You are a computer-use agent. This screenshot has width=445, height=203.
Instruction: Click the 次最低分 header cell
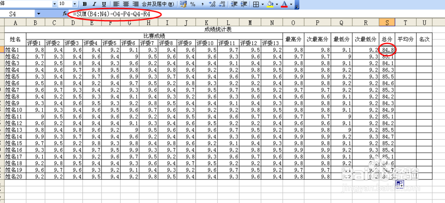pyautogui.click(x=365, y=39)
